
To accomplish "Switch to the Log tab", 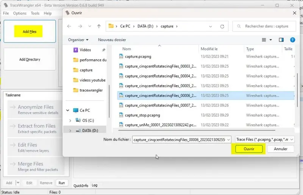I will 94,185.
